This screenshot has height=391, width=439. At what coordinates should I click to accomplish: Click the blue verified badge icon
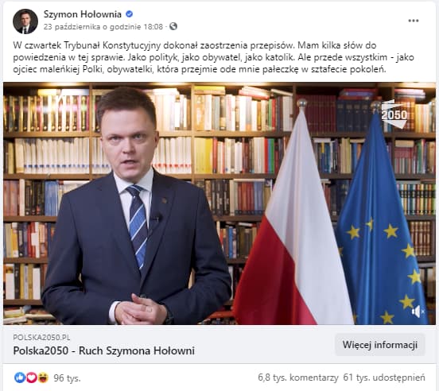pyautogui.click(x=129, y=14)
